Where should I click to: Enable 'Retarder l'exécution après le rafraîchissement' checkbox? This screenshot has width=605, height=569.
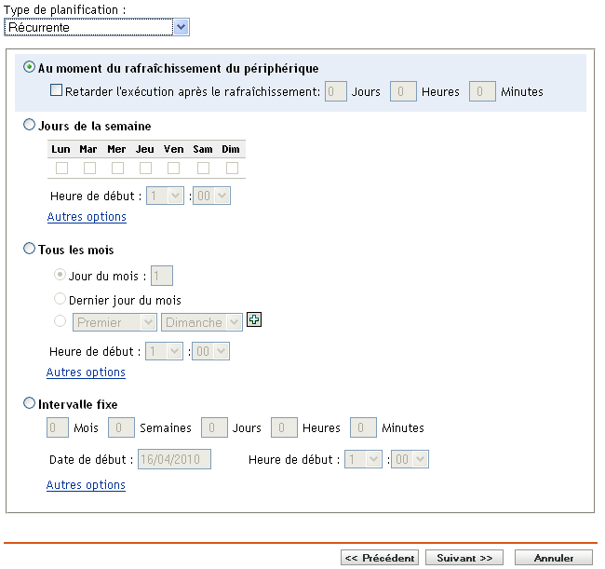click(x=57, y=90)
